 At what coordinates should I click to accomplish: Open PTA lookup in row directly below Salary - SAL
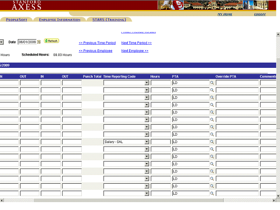tap(212, 149)
